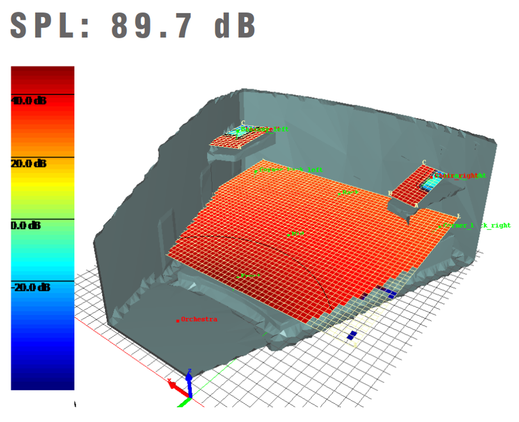The height and width of the screenshot is (422, 519).
Task: Select the Front receiver point
Action: (238, 277)
